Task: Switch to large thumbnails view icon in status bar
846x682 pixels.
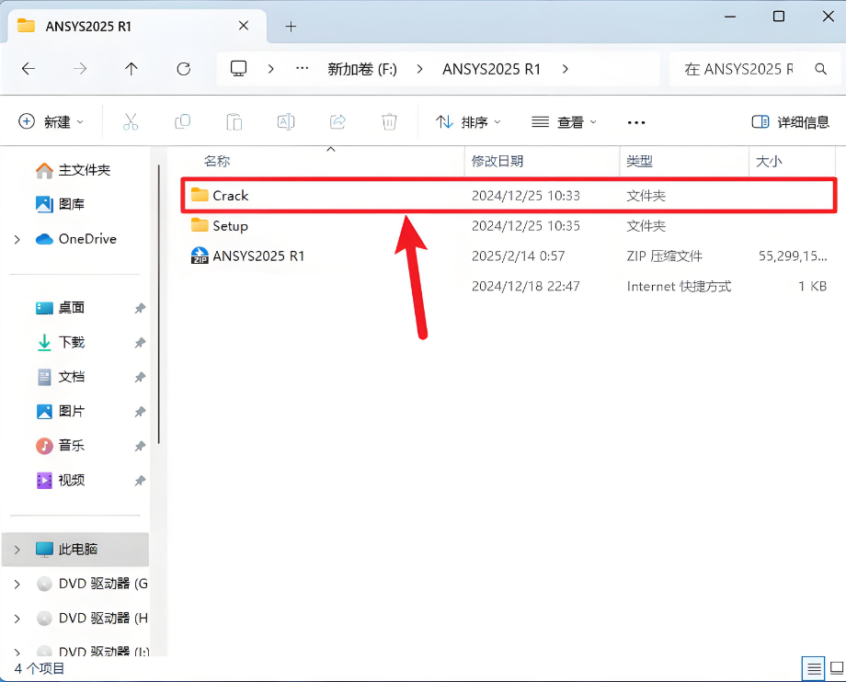Action: coord(837,669)
